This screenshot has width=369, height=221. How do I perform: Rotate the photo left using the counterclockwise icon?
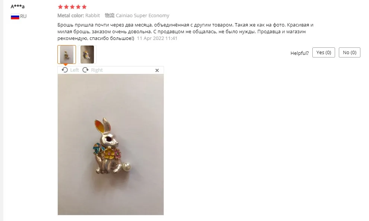(65, 70)
